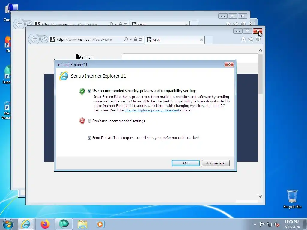Close the rear Internet Explorer window
This screenshot has height=230, width=307.
pos(242,16)
